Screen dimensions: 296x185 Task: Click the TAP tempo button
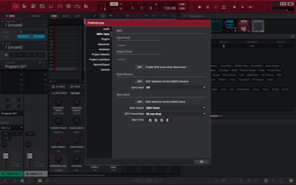pos(182,4)
